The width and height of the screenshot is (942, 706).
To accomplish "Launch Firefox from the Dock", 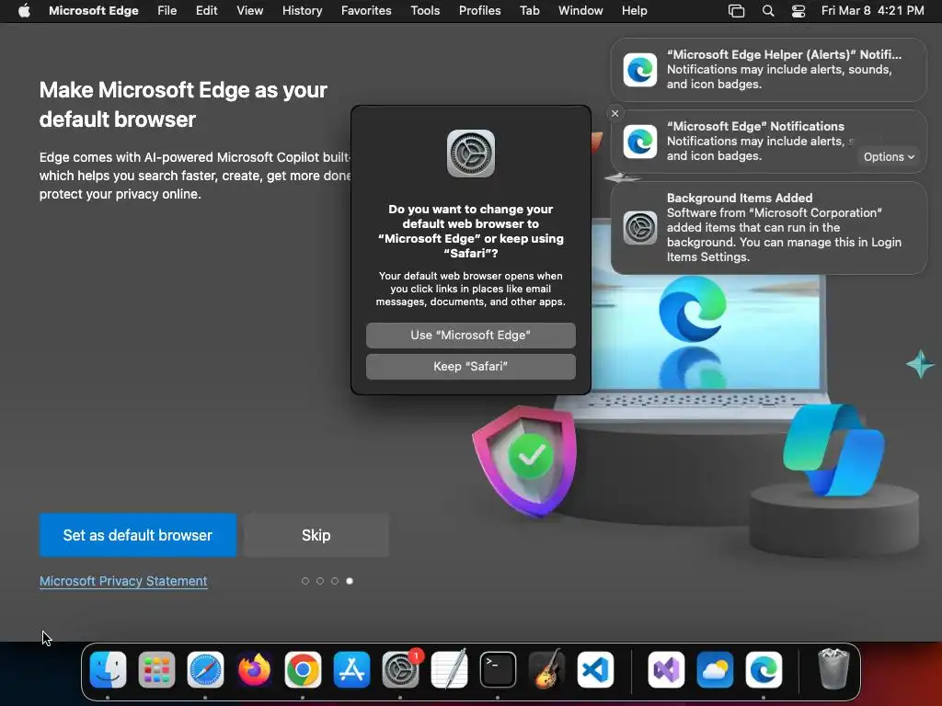I will tap(254, 669).
